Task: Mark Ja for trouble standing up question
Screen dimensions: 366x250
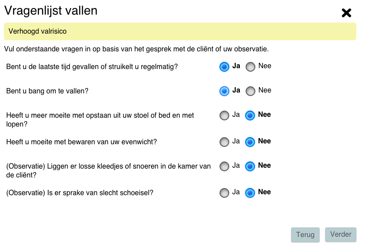Action: [224, 115]
